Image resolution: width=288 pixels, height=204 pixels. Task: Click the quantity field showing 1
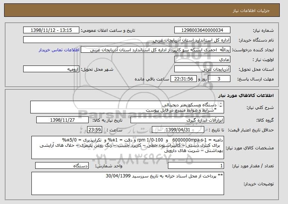coord(196,165)
